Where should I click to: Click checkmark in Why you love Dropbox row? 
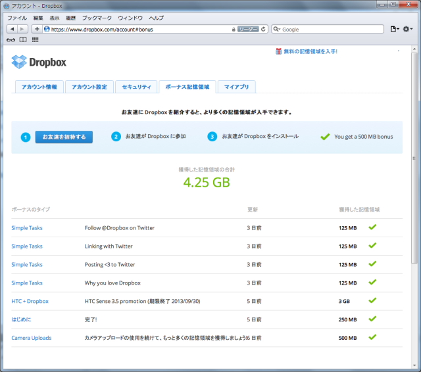click(x=372, y=282)
